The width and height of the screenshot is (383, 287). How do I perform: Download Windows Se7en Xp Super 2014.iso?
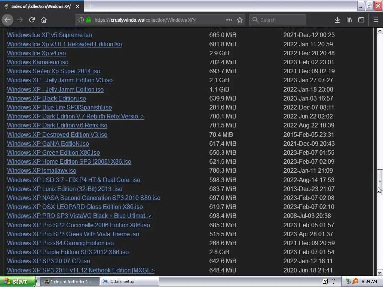54,71
